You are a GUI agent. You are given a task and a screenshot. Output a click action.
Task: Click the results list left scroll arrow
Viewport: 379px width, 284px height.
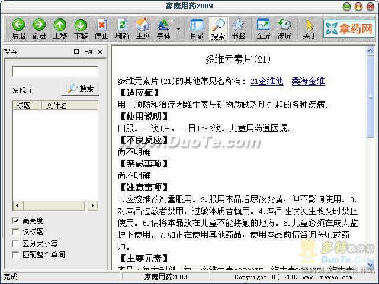pyautogui.click(x=17, y=206)
